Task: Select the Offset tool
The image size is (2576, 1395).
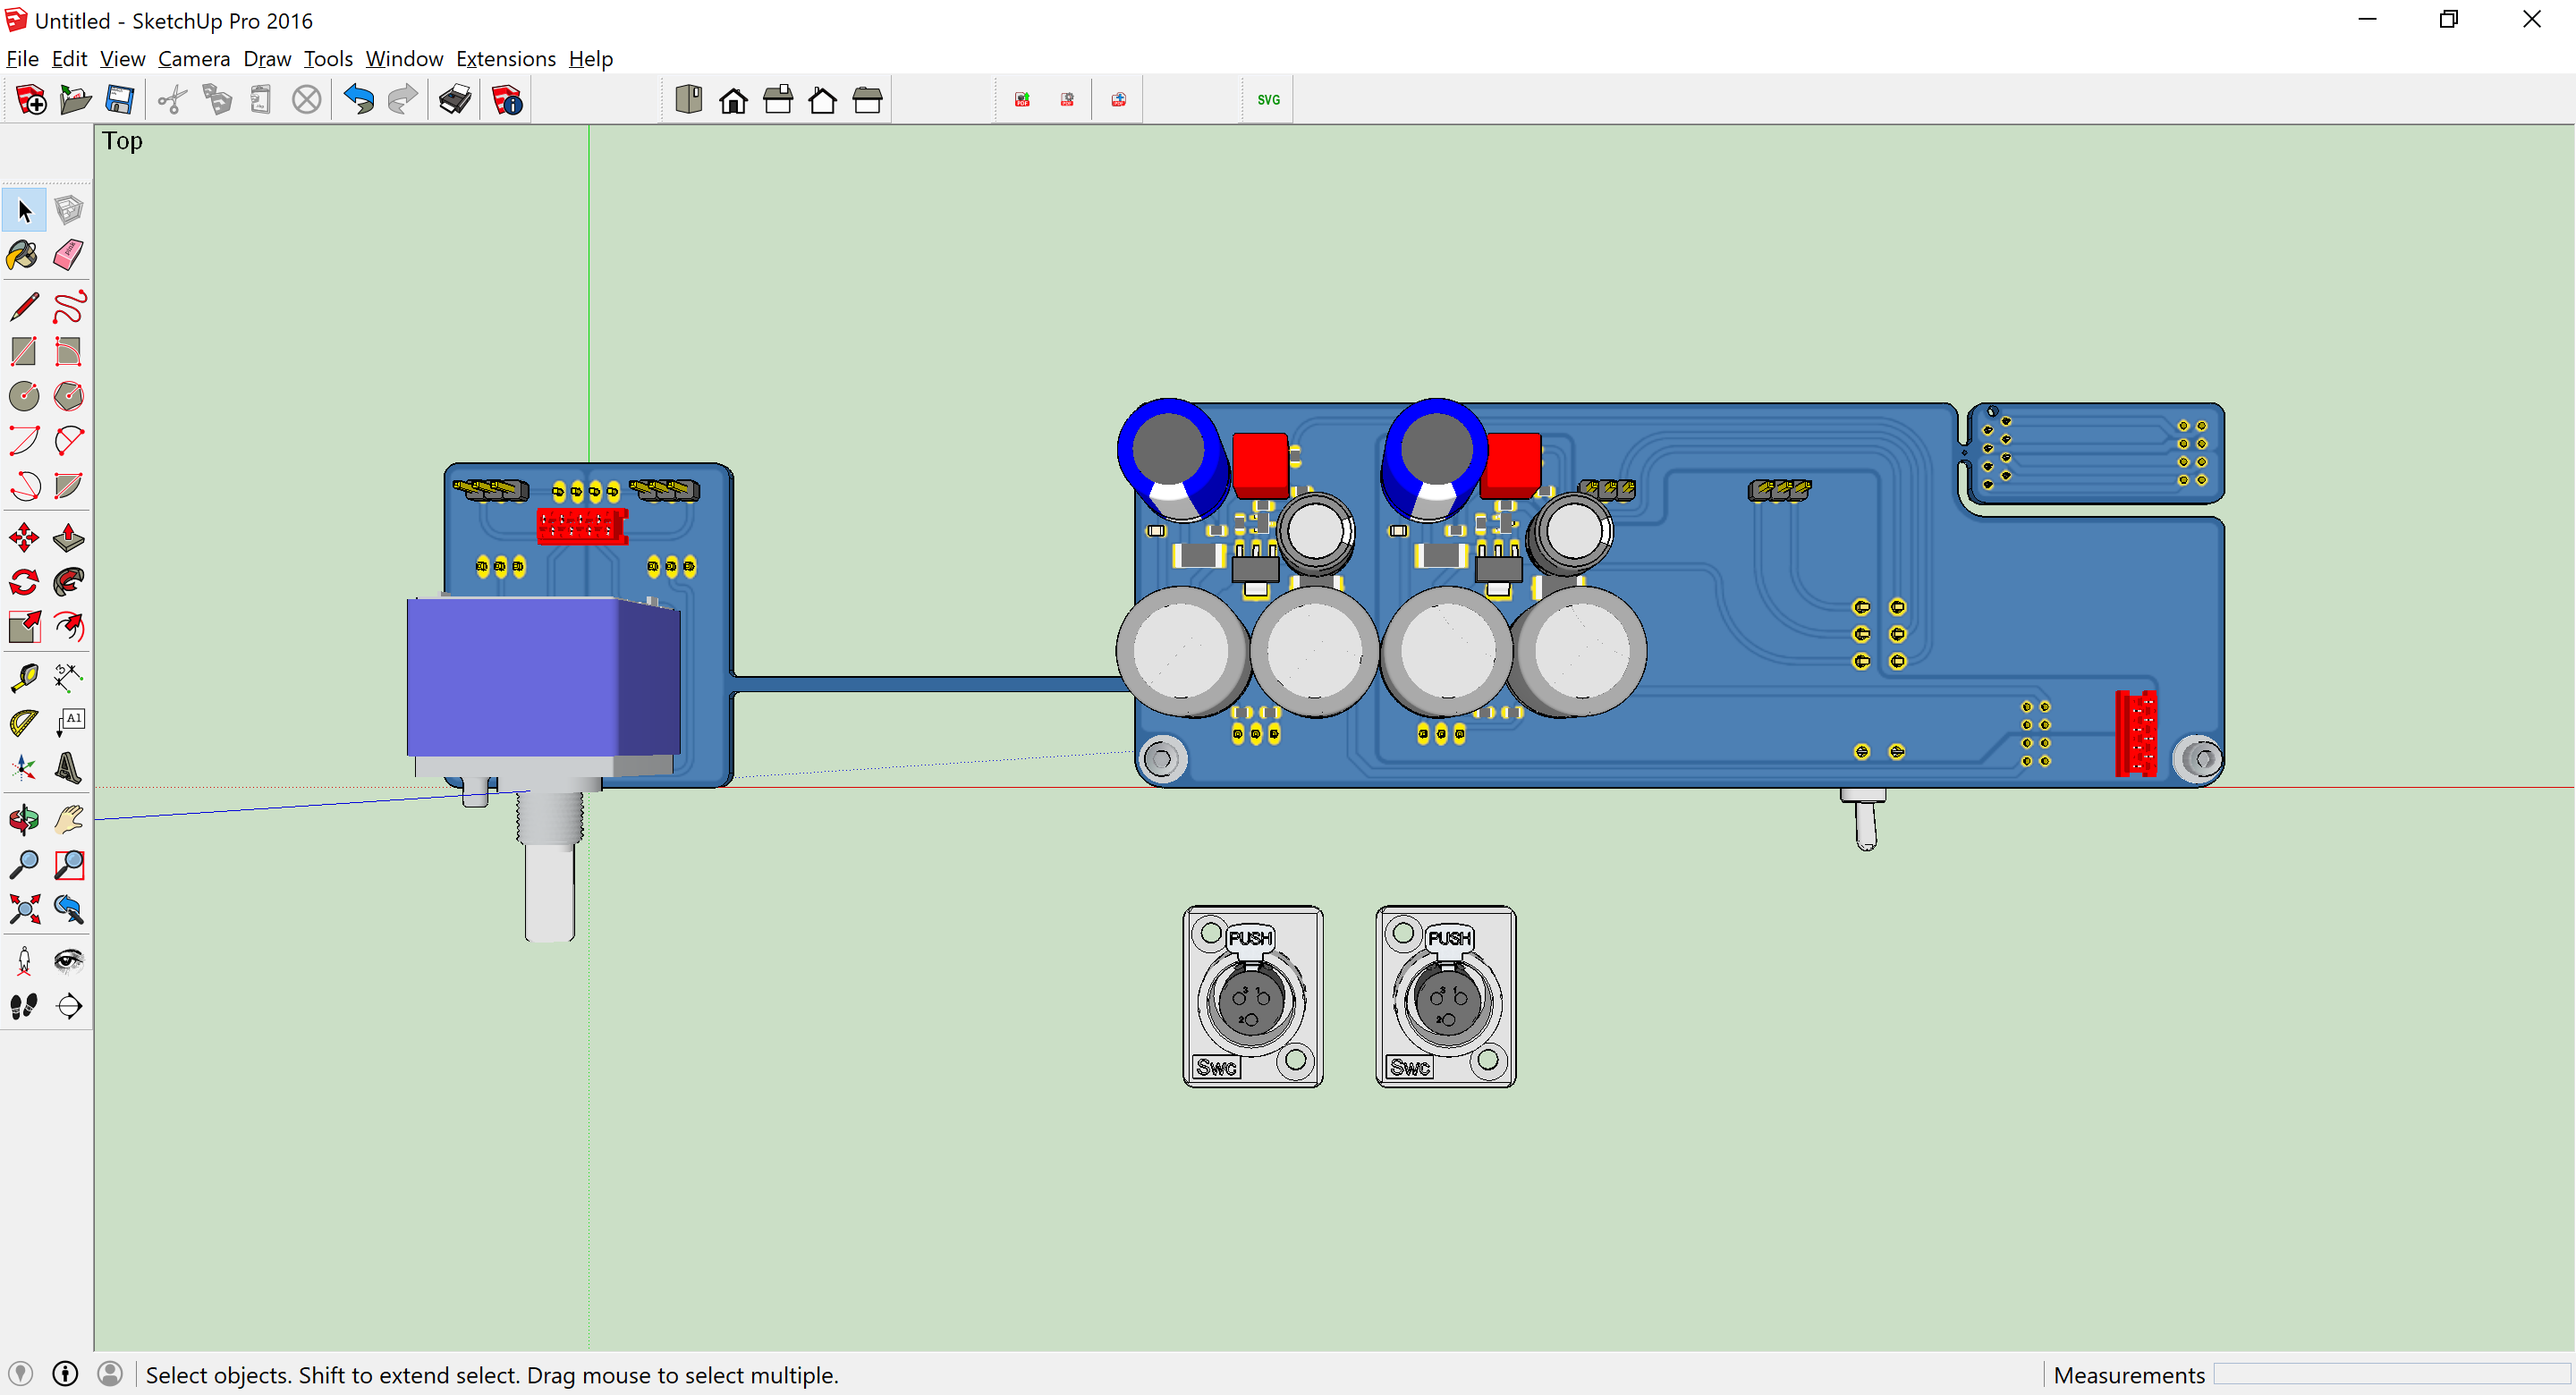Action: point(68,627)
